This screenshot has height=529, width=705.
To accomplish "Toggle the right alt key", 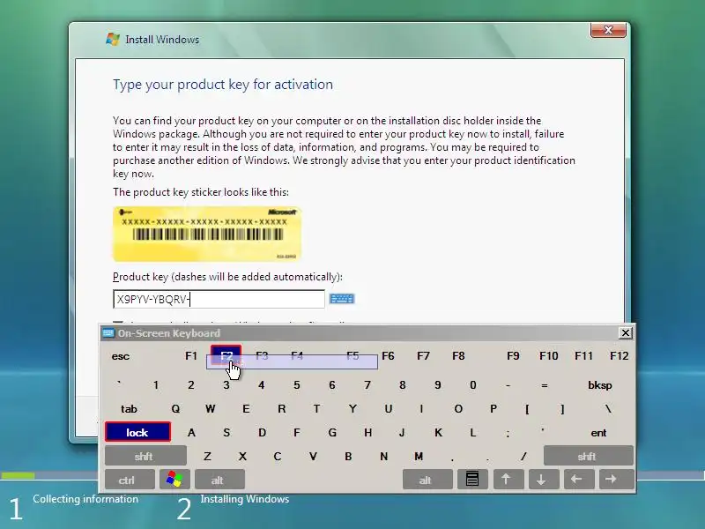I will (427, 480).
